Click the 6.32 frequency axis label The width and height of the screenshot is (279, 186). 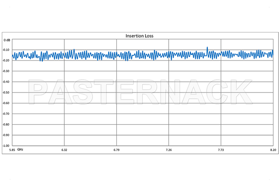point(64,150)
